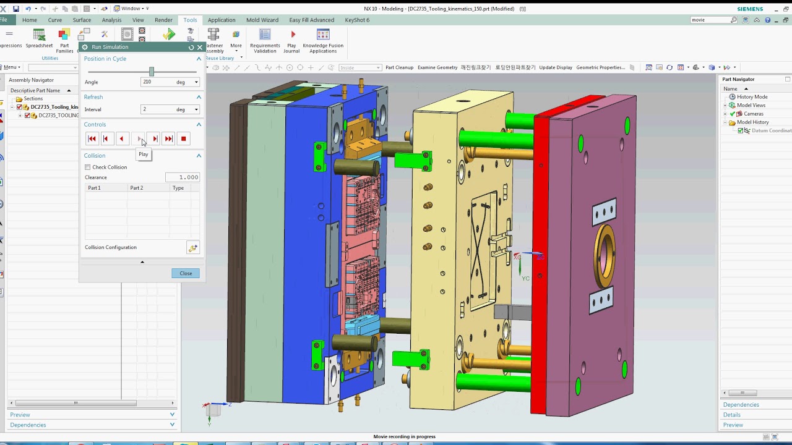Screen dimensions: 792x445
Task: Click the Clearance value field
Action: [183, 177]
